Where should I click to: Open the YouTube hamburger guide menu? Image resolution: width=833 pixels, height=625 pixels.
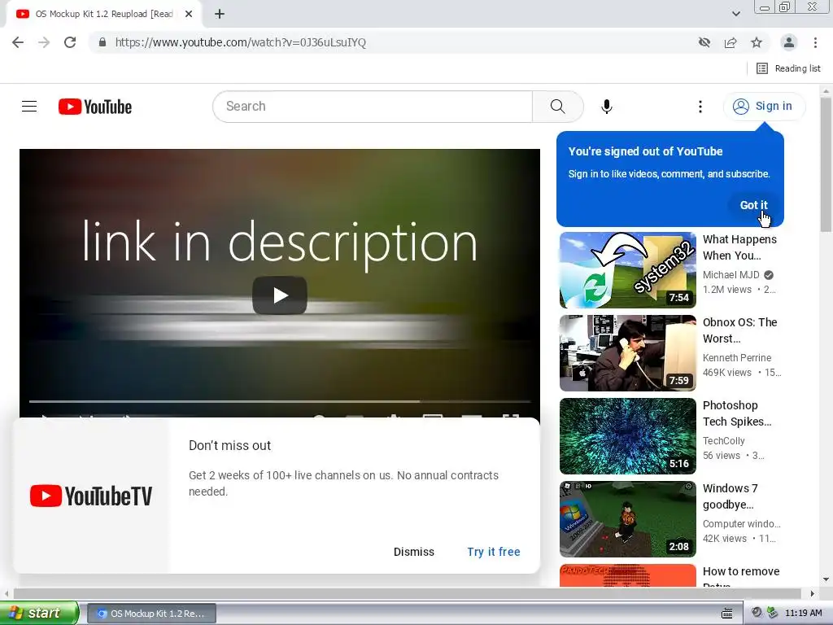tap(29, 107)
